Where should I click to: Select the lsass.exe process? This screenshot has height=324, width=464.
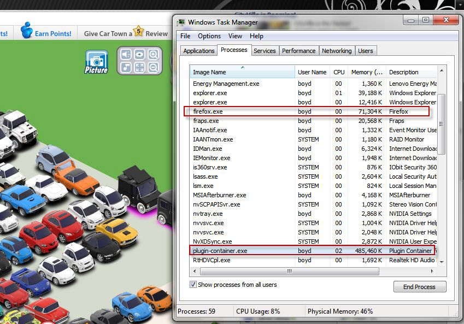coord(314,176)
